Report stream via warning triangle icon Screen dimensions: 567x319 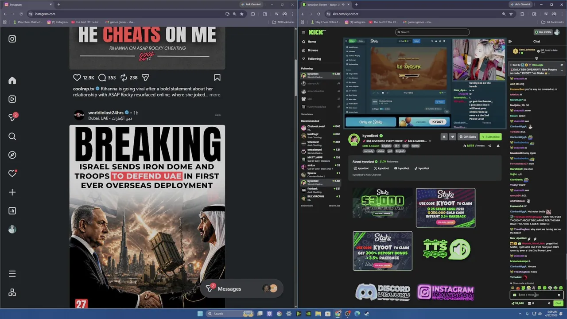point(498,146)
